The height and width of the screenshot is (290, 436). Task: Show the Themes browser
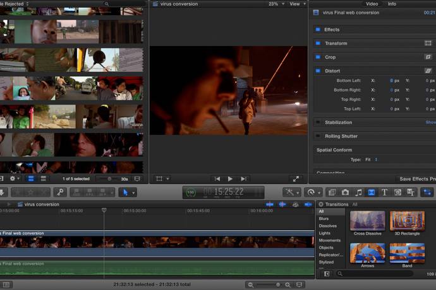(x=411, y=192)
